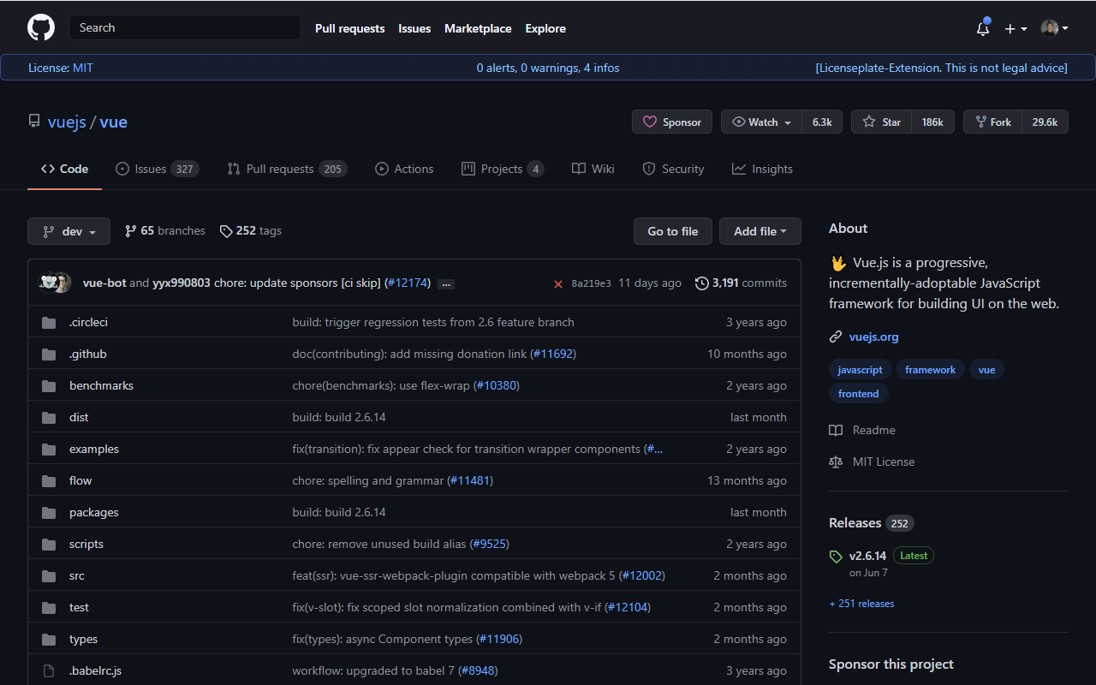Open the Releases heading link
The width and height of the screenshot is (1096, 685).
(x=872, y=522)
